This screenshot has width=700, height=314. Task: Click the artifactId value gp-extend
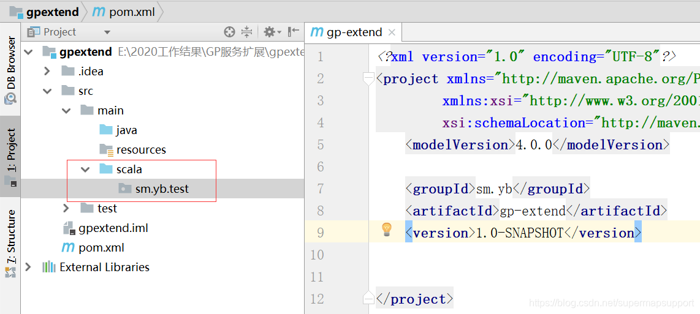tap(532, 211)
